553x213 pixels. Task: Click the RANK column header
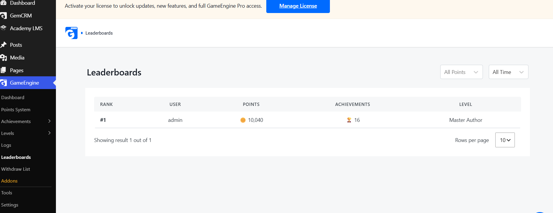point(107,104)
